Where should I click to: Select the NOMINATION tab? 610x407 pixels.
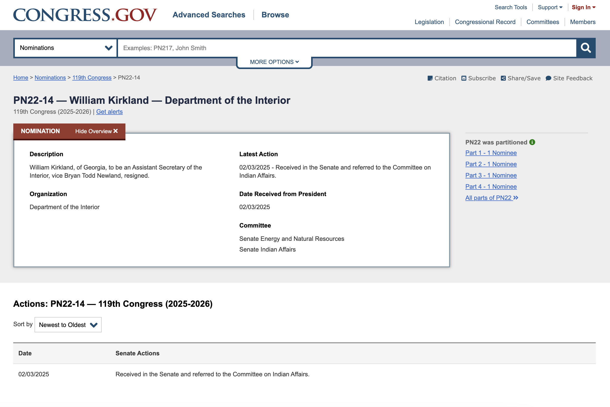(x=40, y=131)
